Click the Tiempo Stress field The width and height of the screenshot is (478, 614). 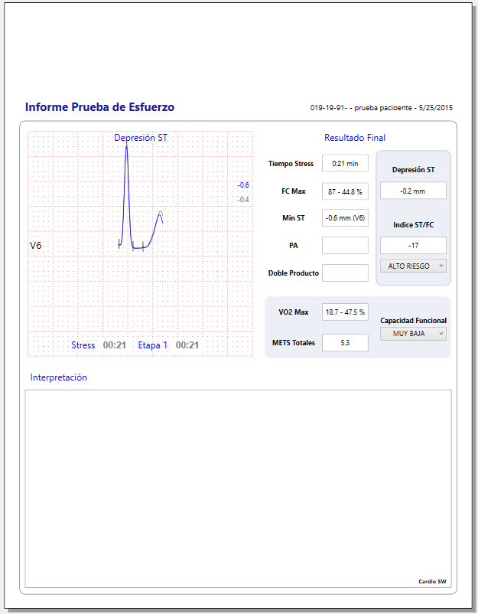click(345, 163)
